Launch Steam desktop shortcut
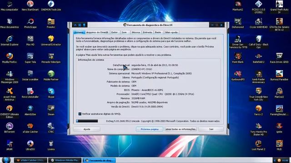This screenshot has width=291, height=163. tap(51, 110)
